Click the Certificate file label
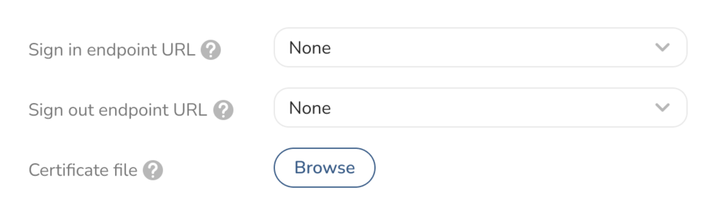716x215 pixels. point(83,170)
